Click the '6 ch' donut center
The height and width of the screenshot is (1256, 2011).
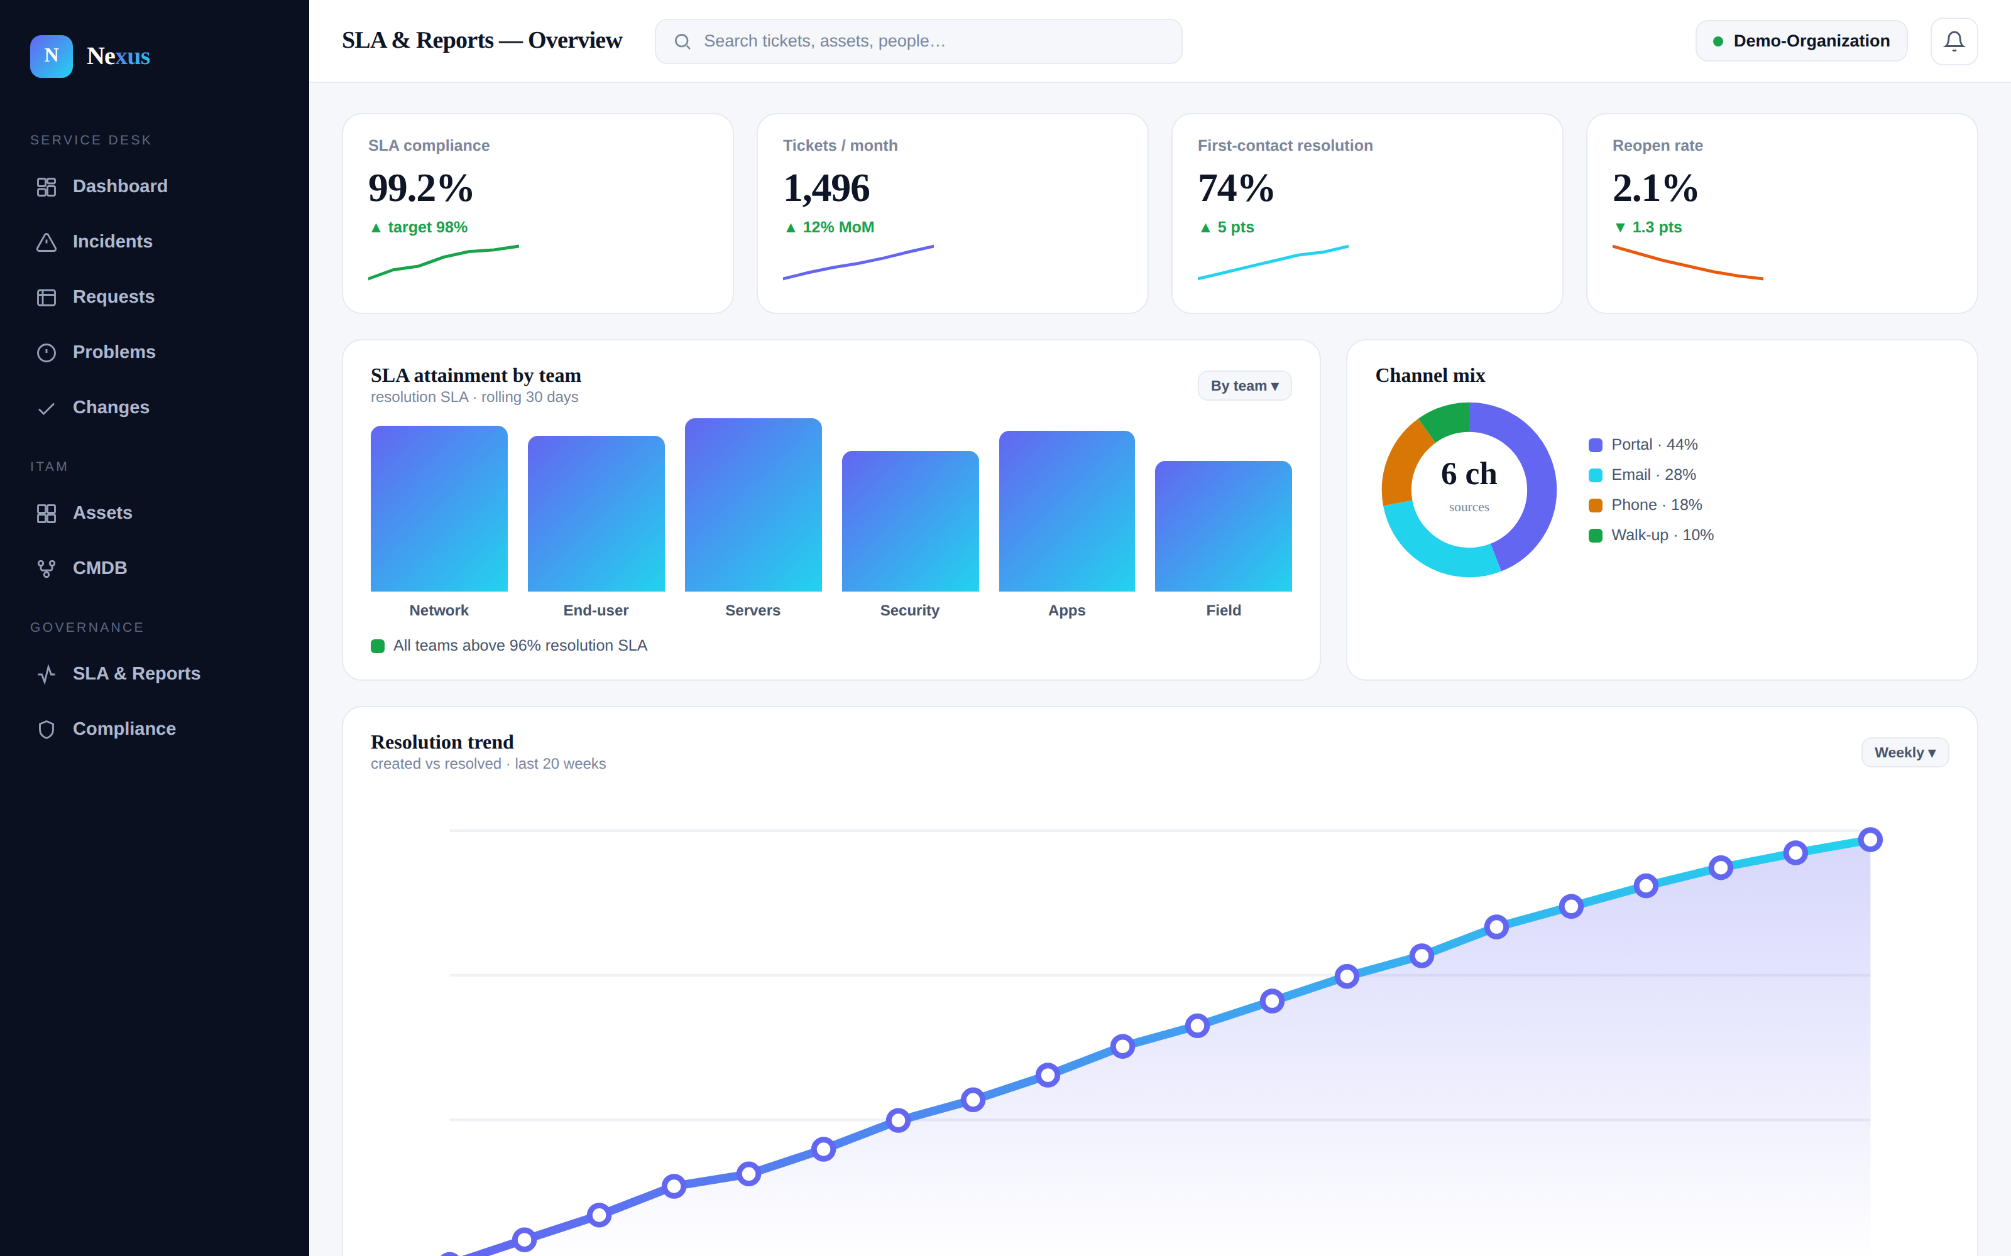pos(1469,474)
